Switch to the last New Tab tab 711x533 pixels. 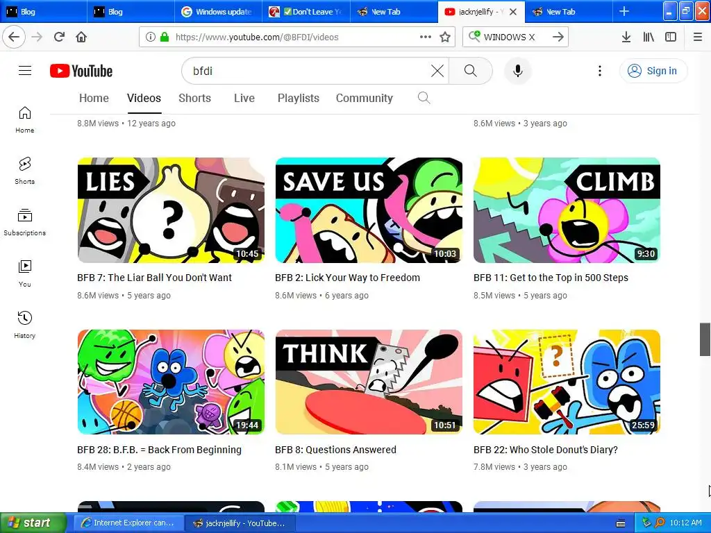coord(569,12)
